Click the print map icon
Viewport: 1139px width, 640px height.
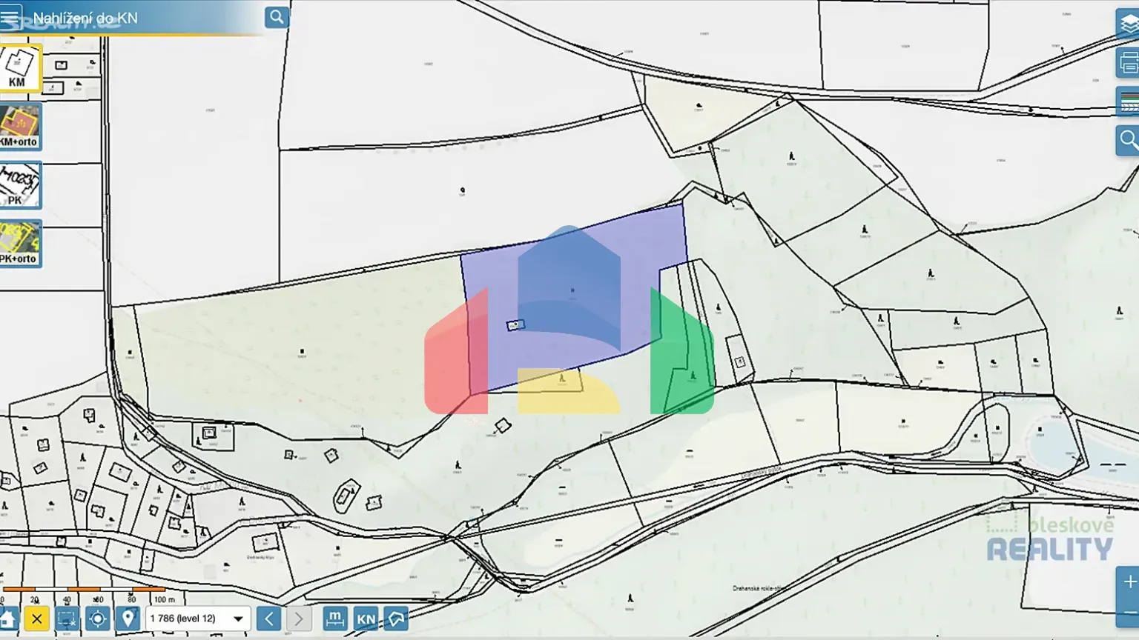(x=1128, y=63)
